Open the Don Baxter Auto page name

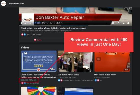click(16, 4)
